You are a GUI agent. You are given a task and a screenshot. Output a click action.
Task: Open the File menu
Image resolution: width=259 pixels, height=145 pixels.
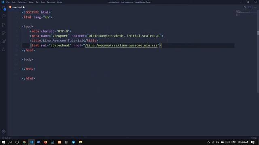[8, 2]
